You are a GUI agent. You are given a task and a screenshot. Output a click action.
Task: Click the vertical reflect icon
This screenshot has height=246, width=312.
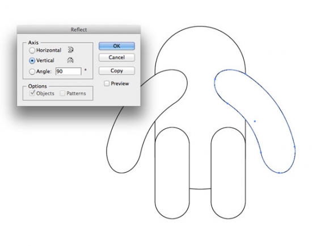pos(70,60)
